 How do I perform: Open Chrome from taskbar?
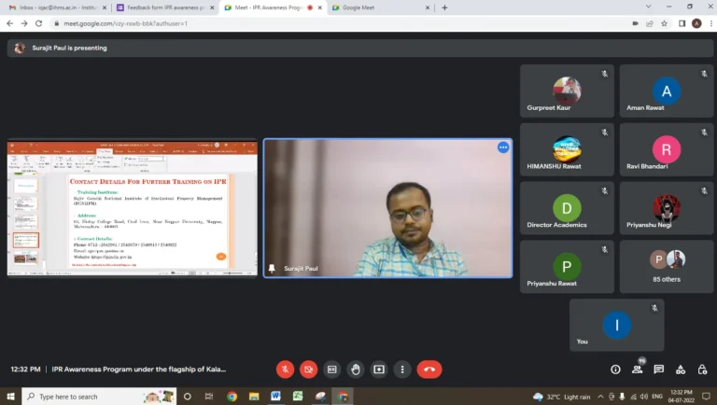[x=232, y=397]
